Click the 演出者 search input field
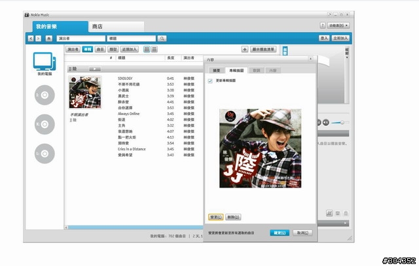Screen dimensions: 419x266 point(81,39)
